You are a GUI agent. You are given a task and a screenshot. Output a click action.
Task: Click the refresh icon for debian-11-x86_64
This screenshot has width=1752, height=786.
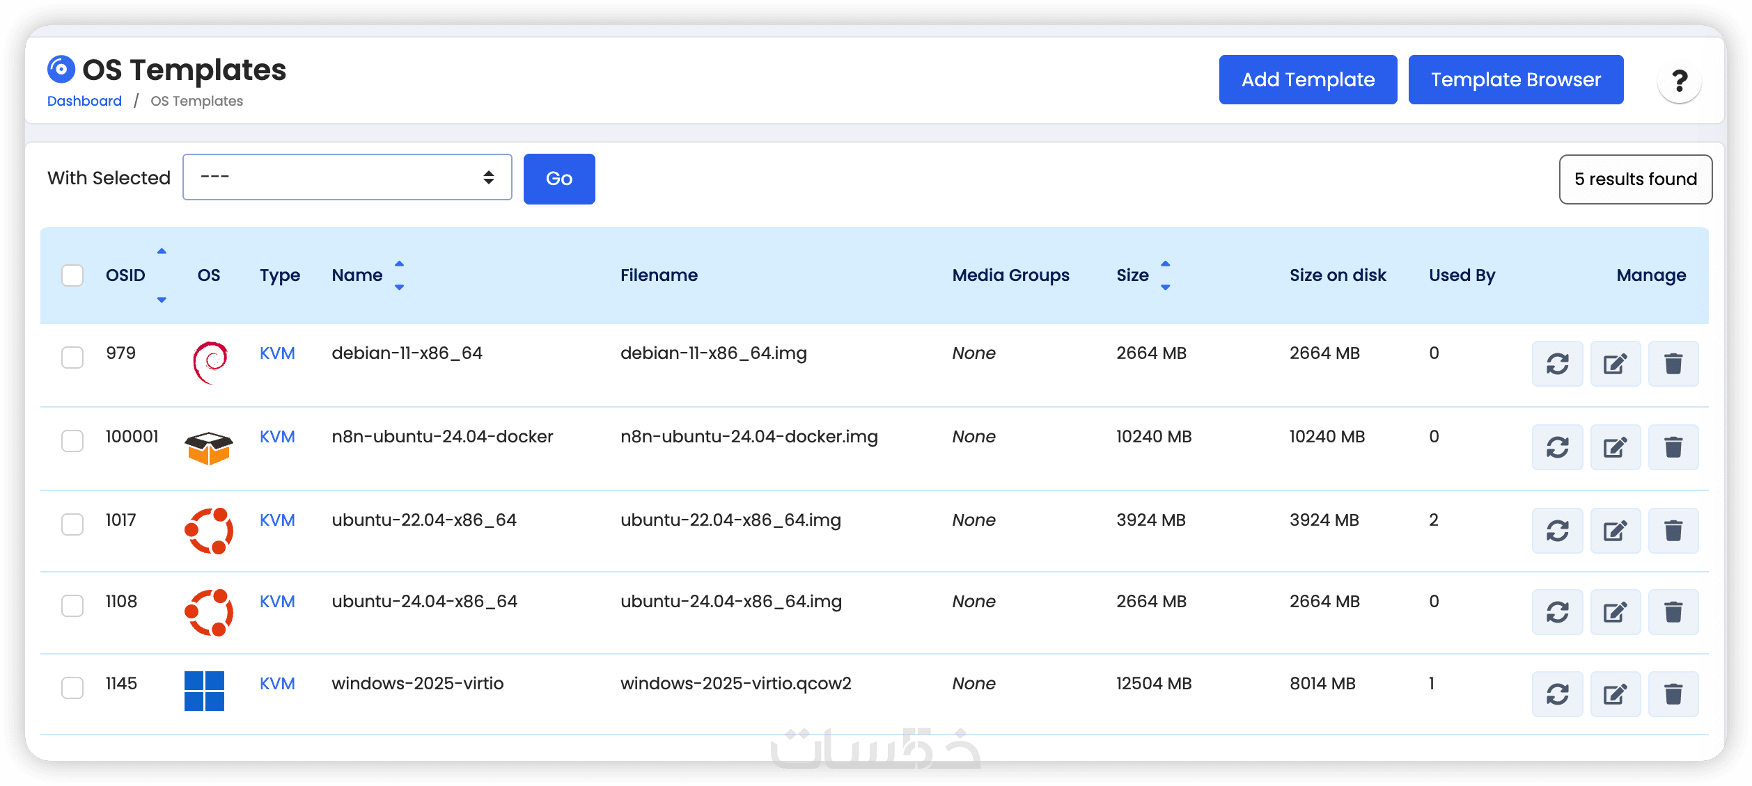[1557, 364]
